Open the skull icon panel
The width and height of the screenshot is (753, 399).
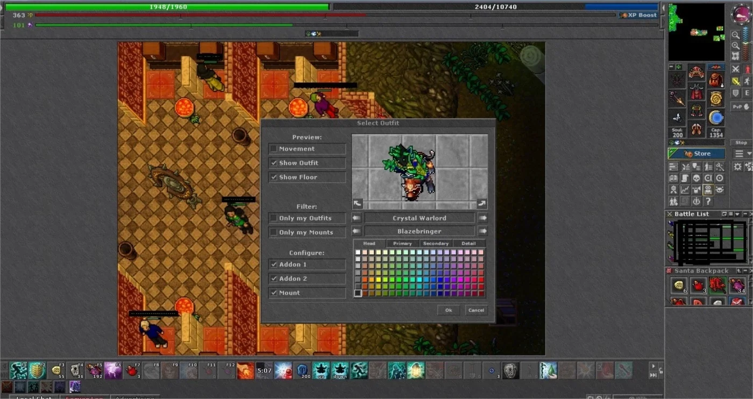pos(696,178)
